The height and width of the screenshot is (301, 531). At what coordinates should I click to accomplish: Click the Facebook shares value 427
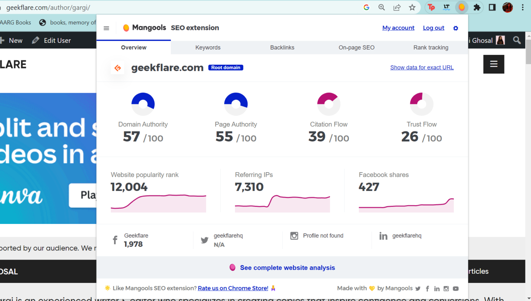point(369,187)
